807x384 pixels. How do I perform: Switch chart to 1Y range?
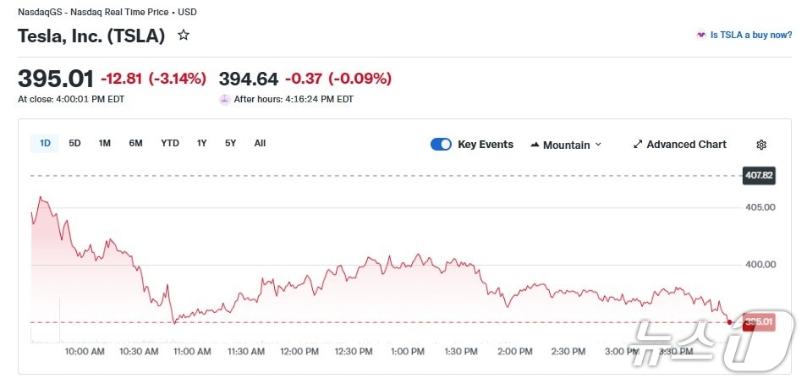[x=201, y=143]
